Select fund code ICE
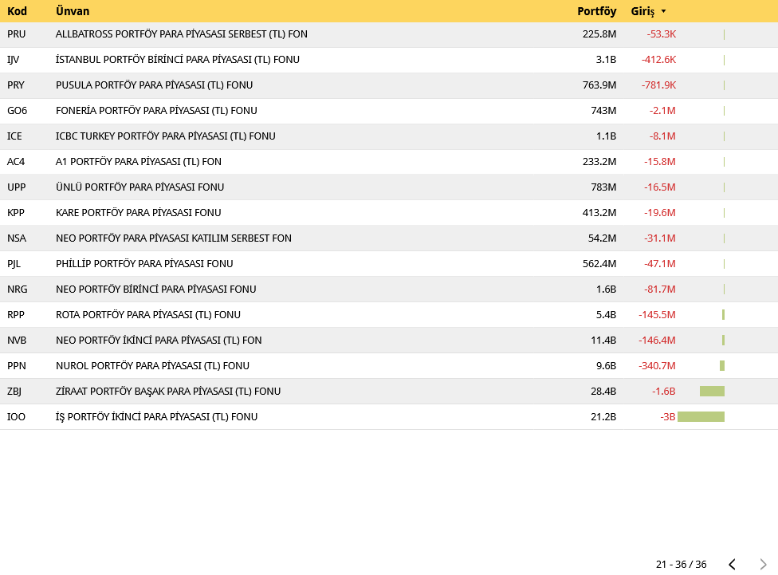Image resolution: width=778 pixels, height=575 pixels. pos(14,136)
